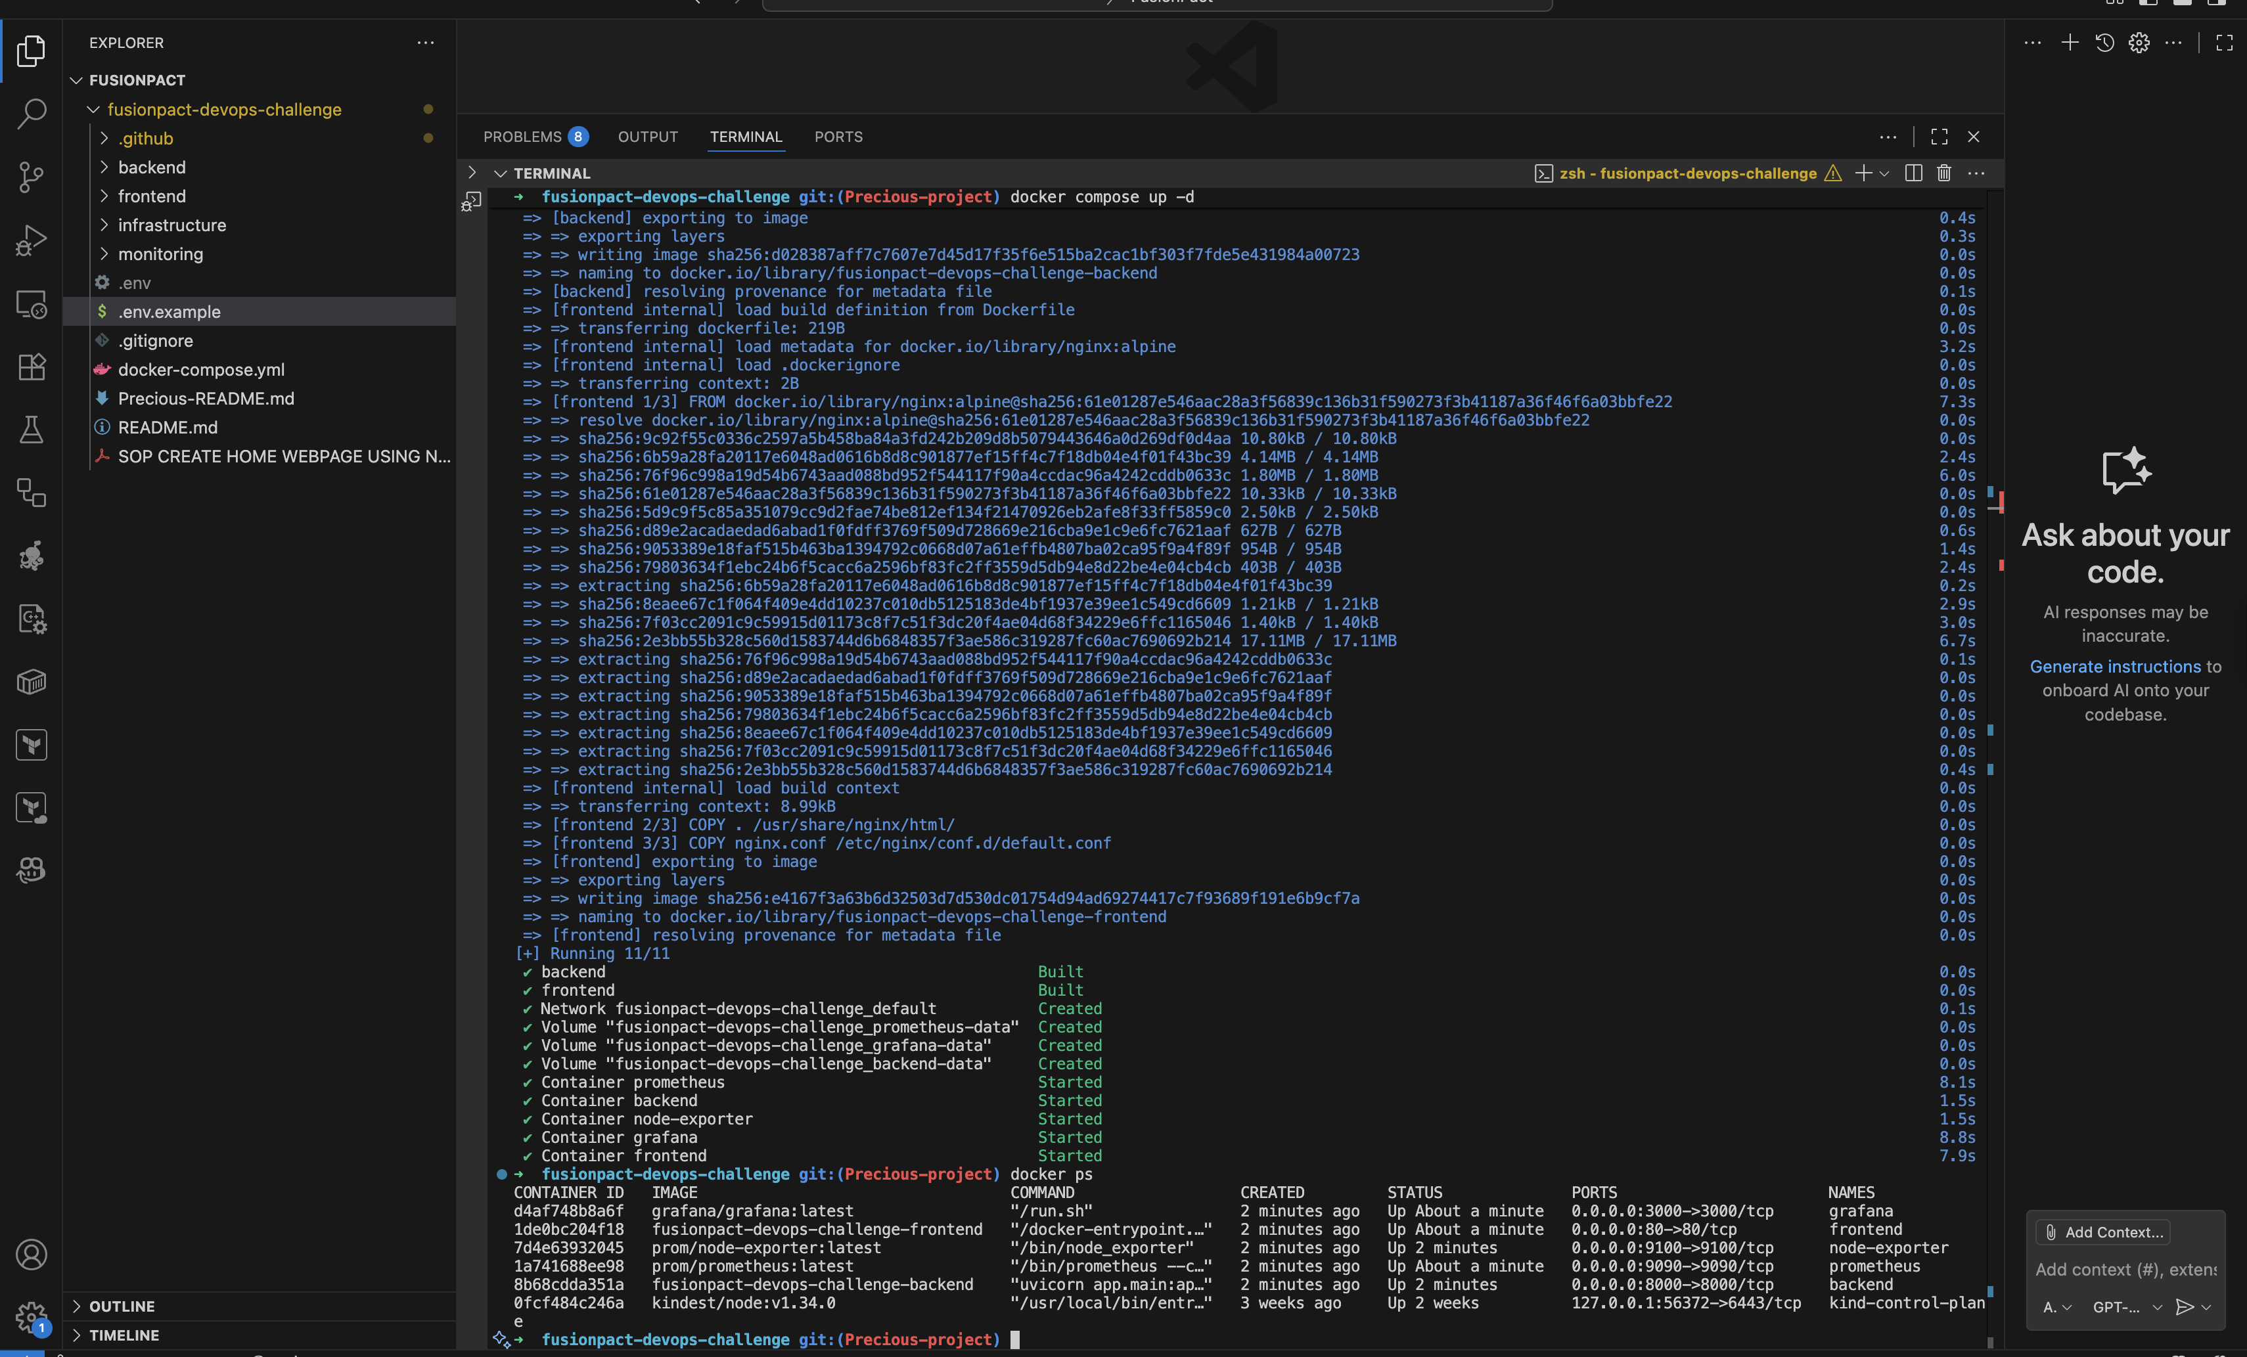Viewport: 2247px width, 1357px height.
Task: Kill terminal with trash icon
Action: click(1944, 173)
